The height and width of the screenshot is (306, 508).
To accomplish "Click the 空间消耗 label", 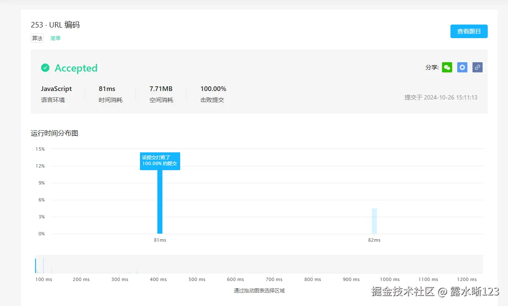I will tap(161, 100).
